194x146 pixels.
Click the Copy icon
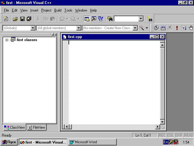coord(45,19)
